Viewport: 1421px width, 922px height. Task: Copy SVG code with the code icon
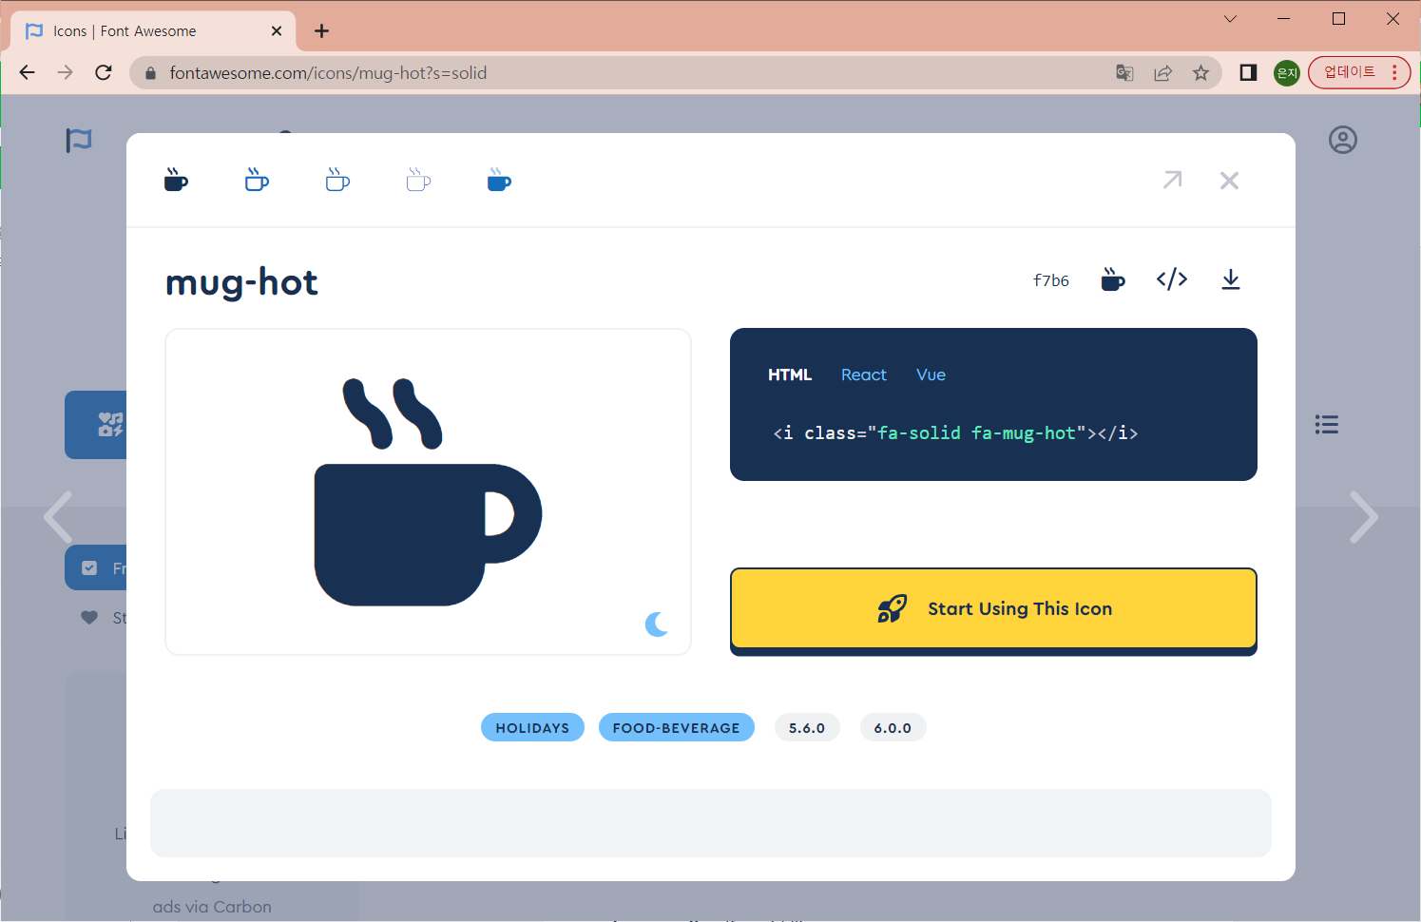1172,279
